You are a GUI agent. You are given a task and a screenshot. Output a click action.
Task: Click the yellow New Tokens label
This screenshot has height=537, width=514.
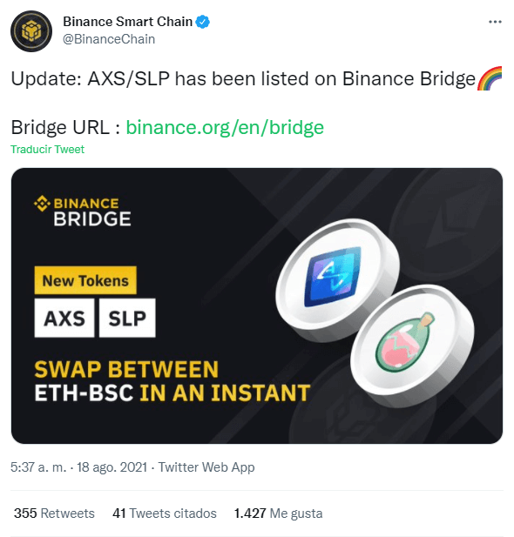[85, 280]
